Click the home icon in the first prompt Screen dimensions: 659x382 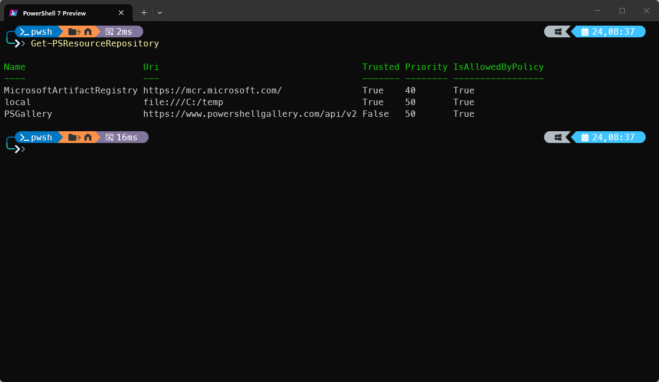[x=88, y=32]
